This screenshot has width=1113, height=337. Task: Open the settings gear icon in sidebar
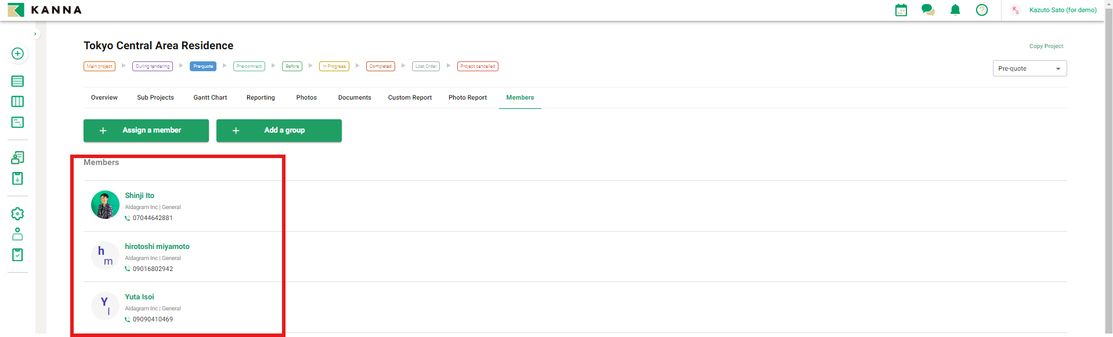click(17, 214)
